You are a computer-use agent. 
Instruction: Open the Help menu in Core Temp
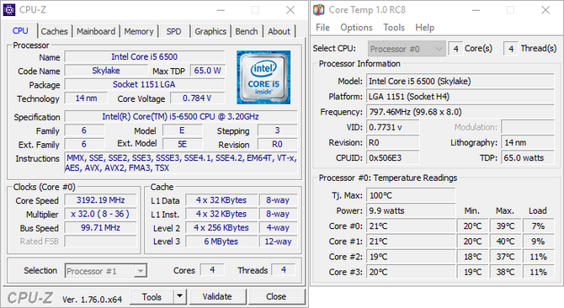coord(425,28)
